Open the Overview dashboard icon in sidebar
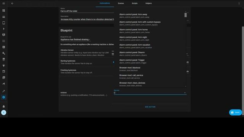The image size is (244, 137). [x=3, y=10]
